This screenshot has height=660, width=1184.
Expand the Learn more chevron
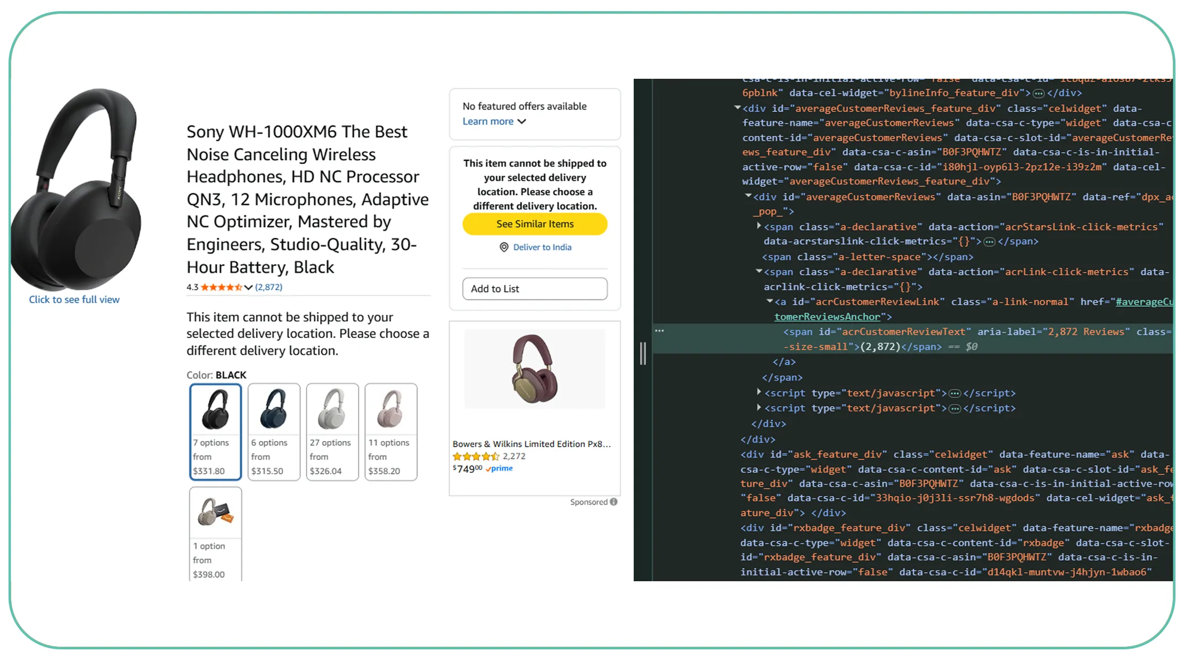pos(522,121)
